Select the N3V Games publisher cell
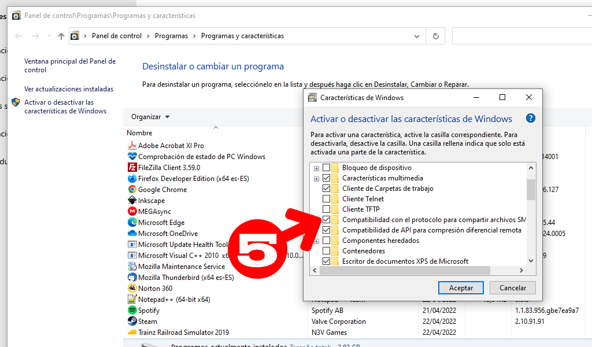This screenshot has height=347, width=592. coord(329,333)
